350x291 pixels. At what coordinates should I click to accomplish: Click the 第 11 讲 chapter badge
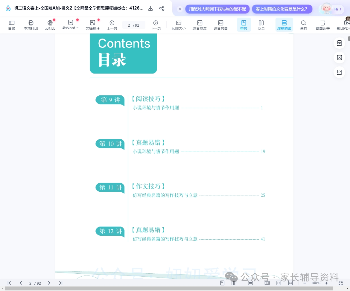point(110,188)
